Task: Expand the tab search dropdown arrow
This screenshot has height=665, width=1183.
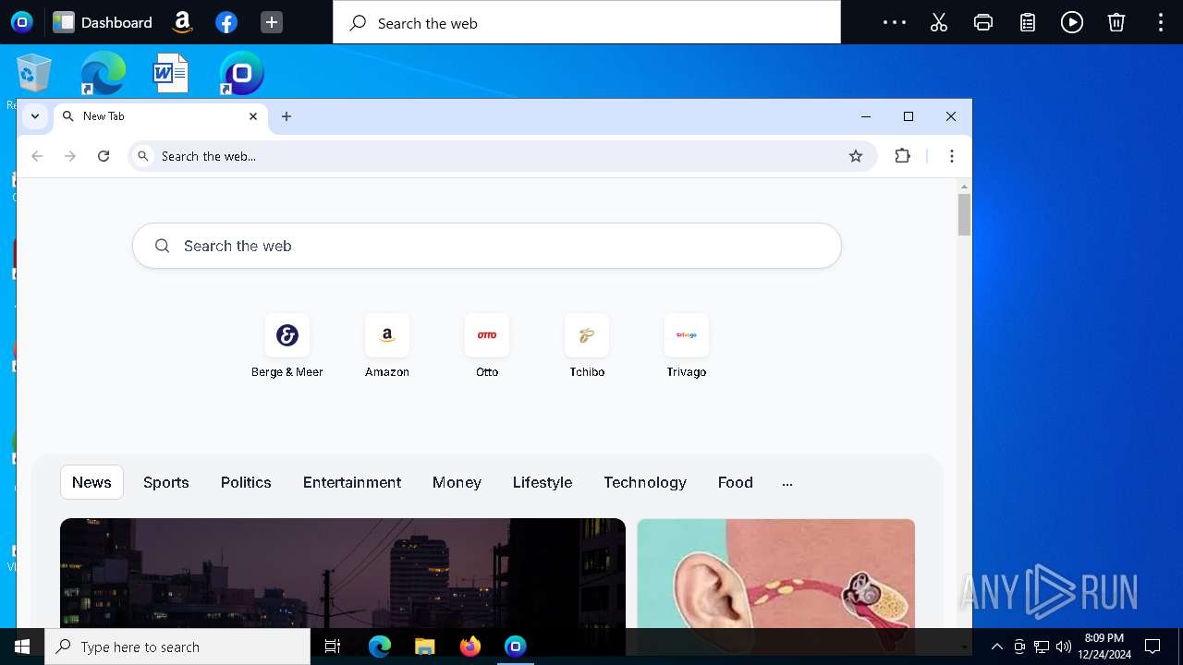Action: click(x=35, y=116)
